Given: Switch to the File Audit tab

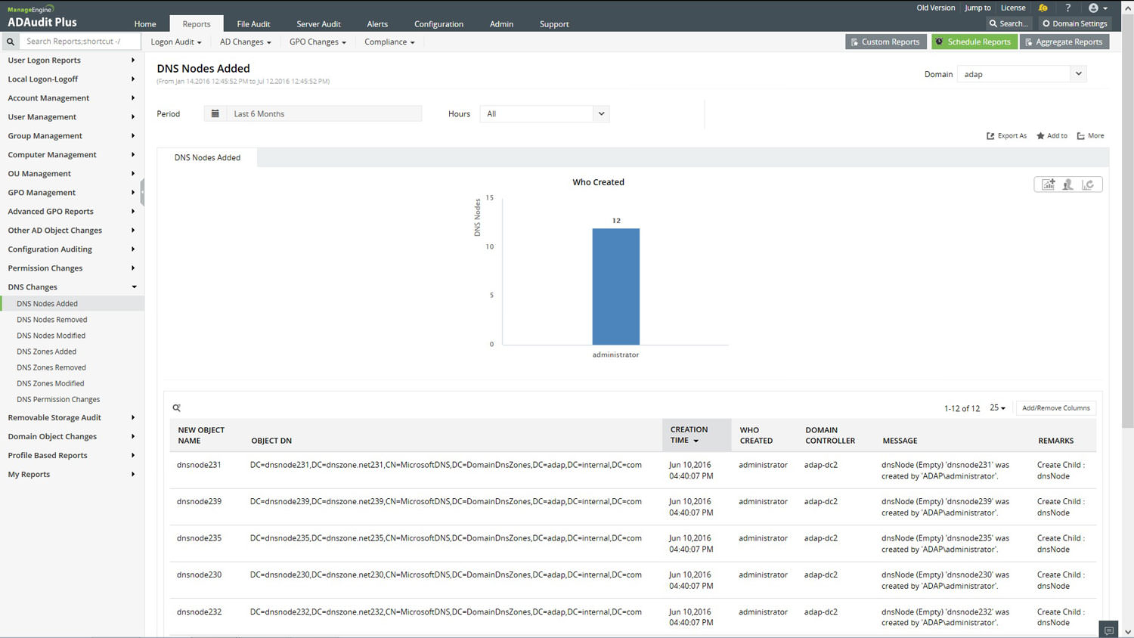Looking at the screenshot, I should pos(253,24).
